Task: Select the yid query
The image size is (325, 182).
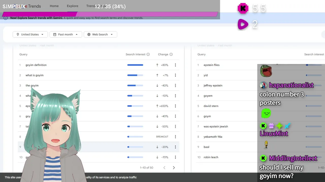Action: coord(206,75)
